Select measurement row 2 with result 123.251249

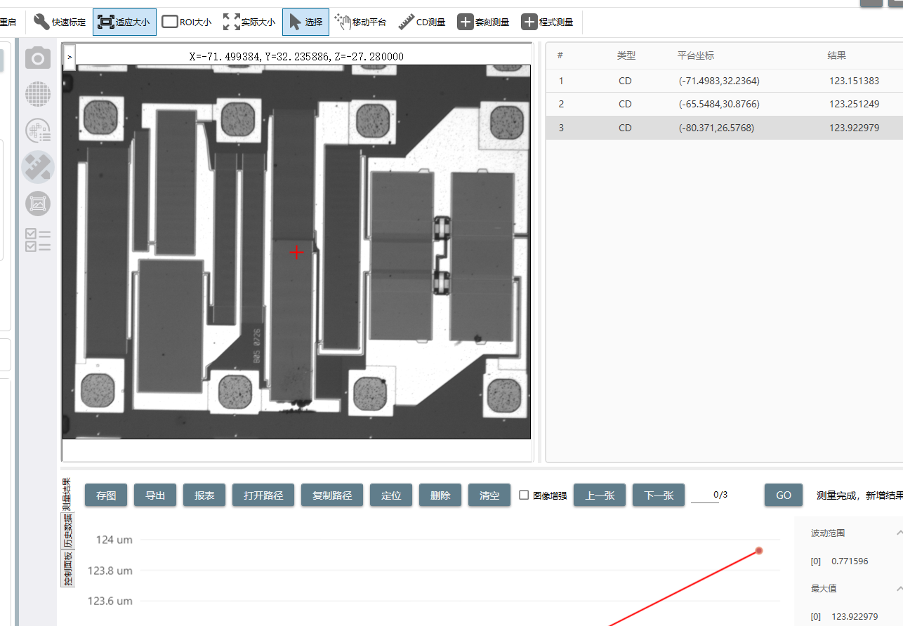(x=725, y=104)
